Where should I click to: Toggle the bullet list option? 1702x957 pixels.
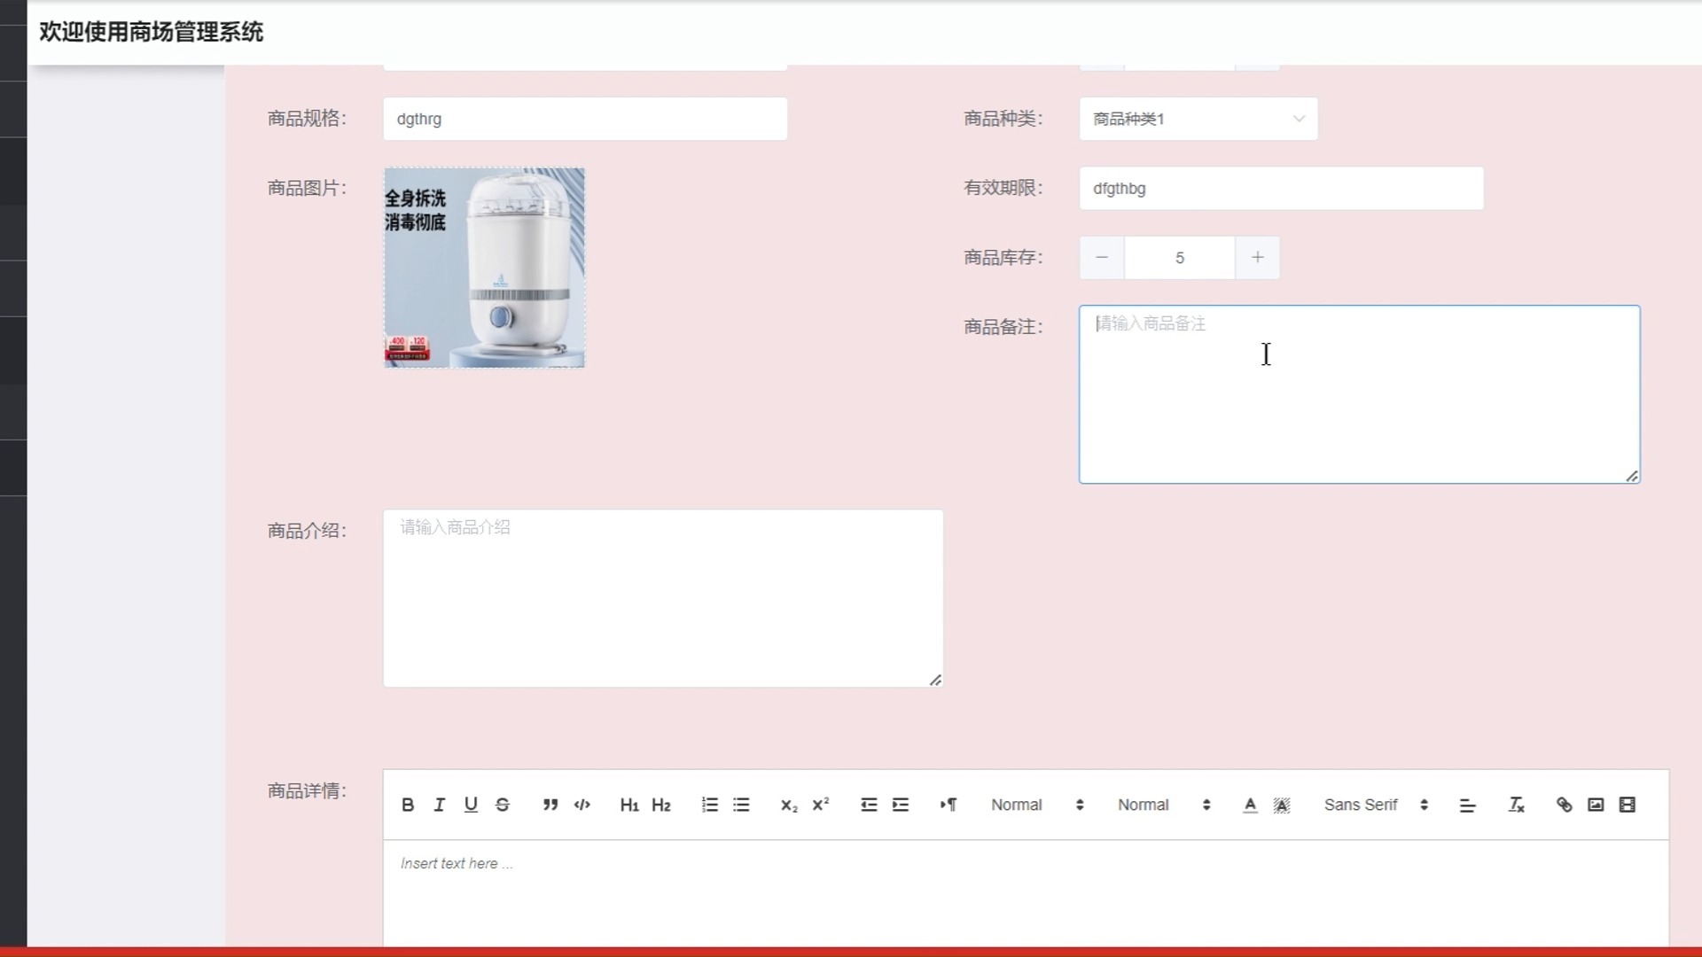click(x=742, y=805)
